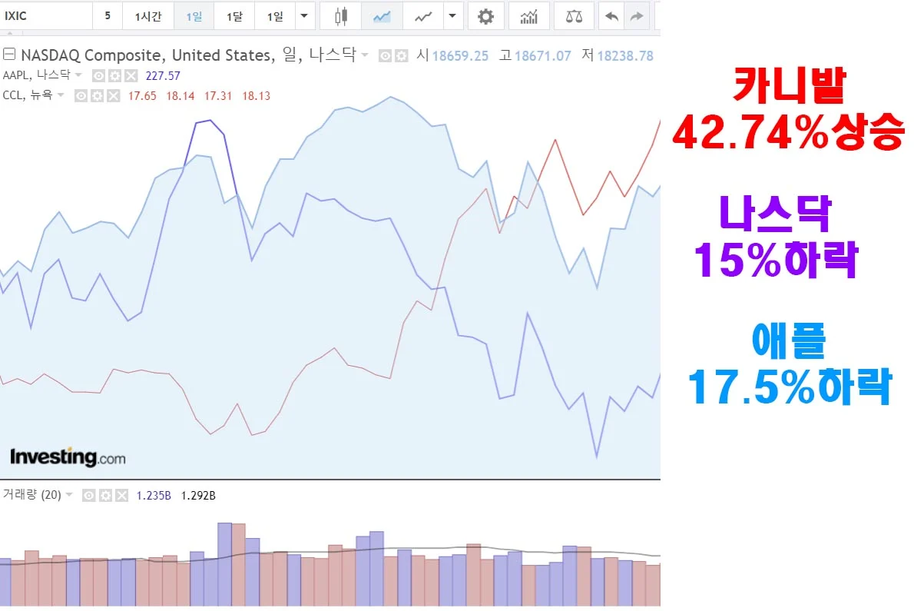Select the 1달 interval
The width and height of the screenshot is (914, 611).
point(234,16)
